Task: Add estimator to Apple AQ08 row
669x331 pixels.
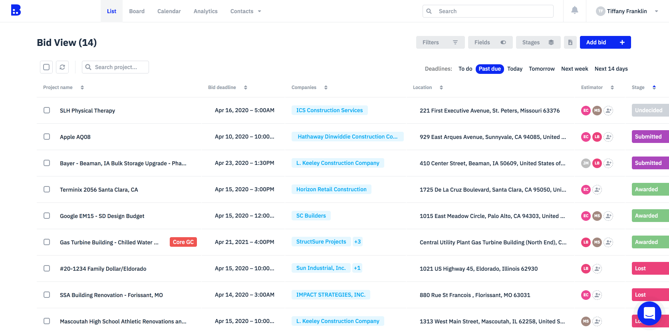Action: click(608, 137)
